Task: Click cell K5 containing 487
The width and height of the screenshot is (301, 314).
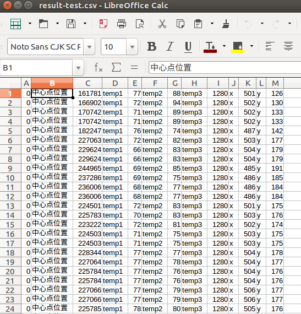Action: coord(248,131)
